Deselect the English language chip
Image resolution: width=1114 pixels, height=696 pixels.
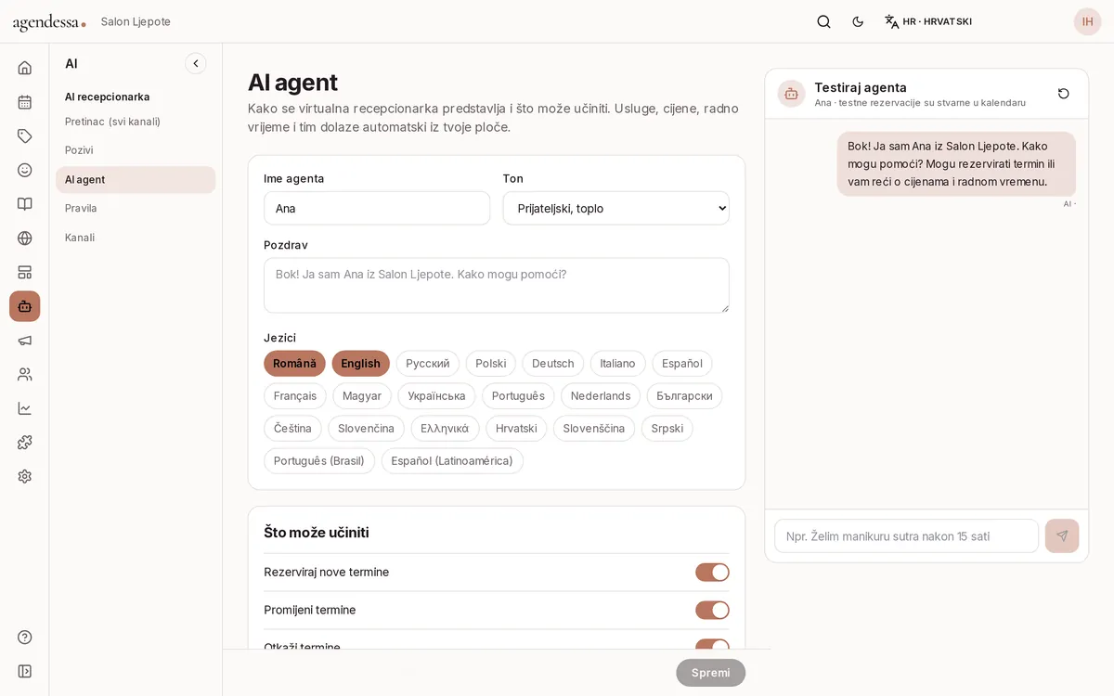[x=360, y=364]
